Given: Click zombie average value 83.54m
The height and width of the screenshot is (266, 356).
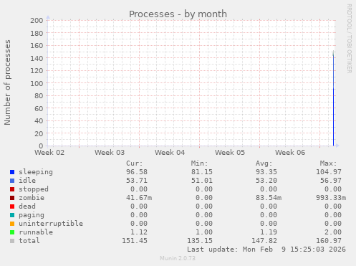Looking at the screenshot, I should pos(269,198).
